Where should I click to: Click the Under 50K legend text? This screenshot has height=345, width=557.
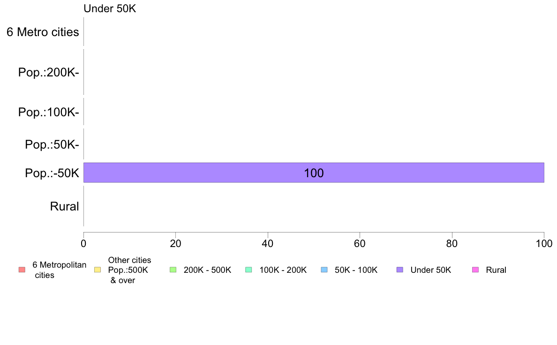[x=430, y=270]
